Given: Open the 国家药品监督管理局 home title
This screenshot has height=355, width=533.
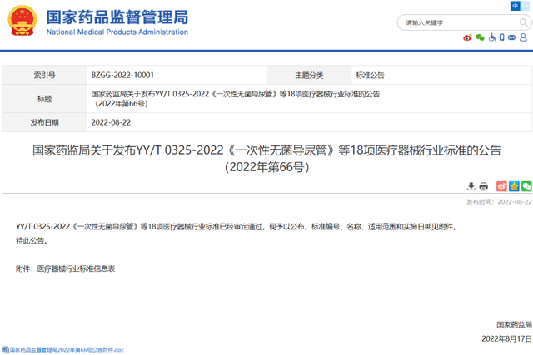Looking at the screenshot, I should 117,17.
